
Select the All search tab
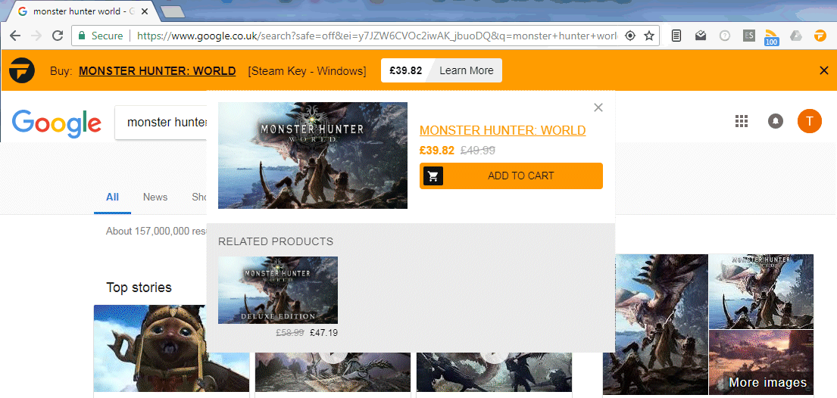point(112,197)
